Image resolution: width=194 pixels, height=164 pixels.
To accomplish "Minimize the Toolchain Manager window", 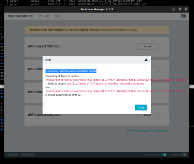I will coord(174,9).
